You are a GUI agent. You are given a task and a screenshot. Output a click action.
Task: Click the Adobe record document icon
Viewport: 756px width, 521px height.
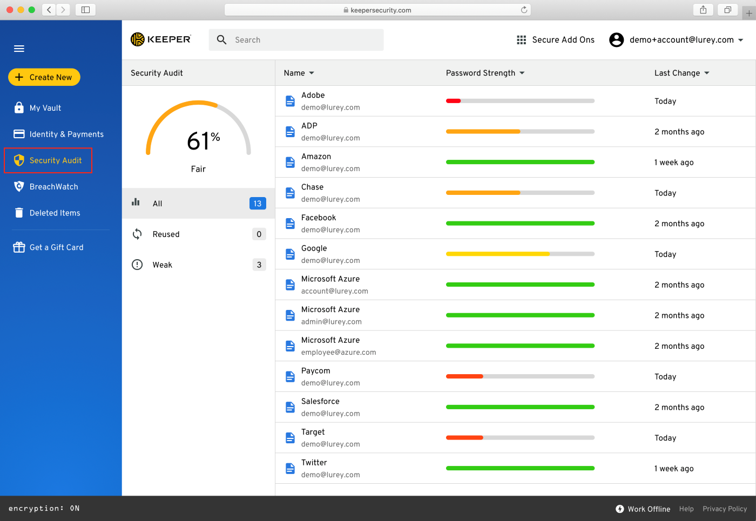(290, 101)
